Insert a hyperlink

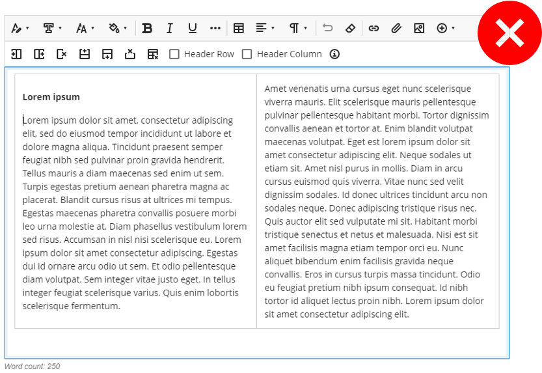coord(373,29)
